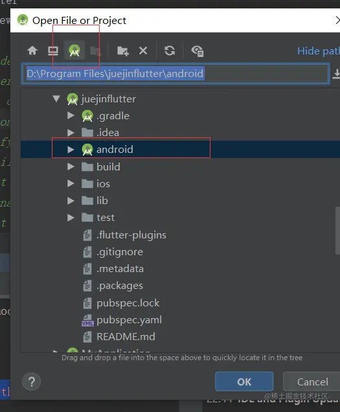This screenshot has width=340, height=412.
Task: Click the .metadata file icon
Action: (87, 269)
